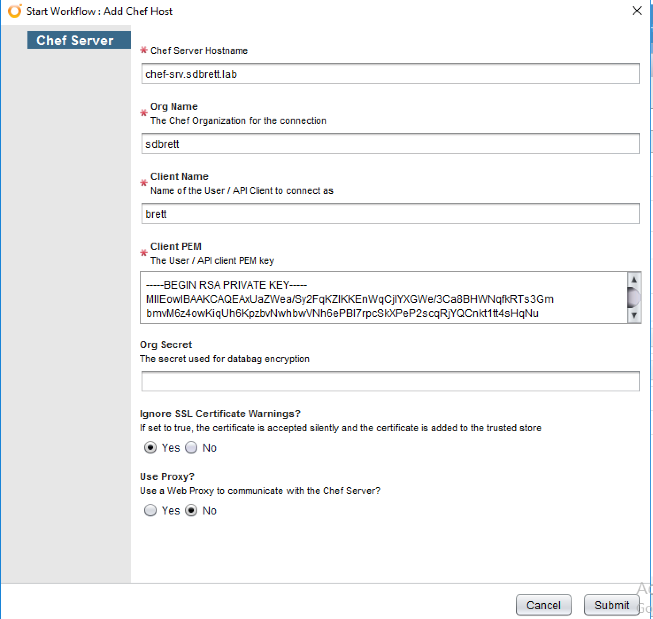Click the Client PEM scroll down arrow
This screenshot has height=619, width=653.
click(634, 316)
